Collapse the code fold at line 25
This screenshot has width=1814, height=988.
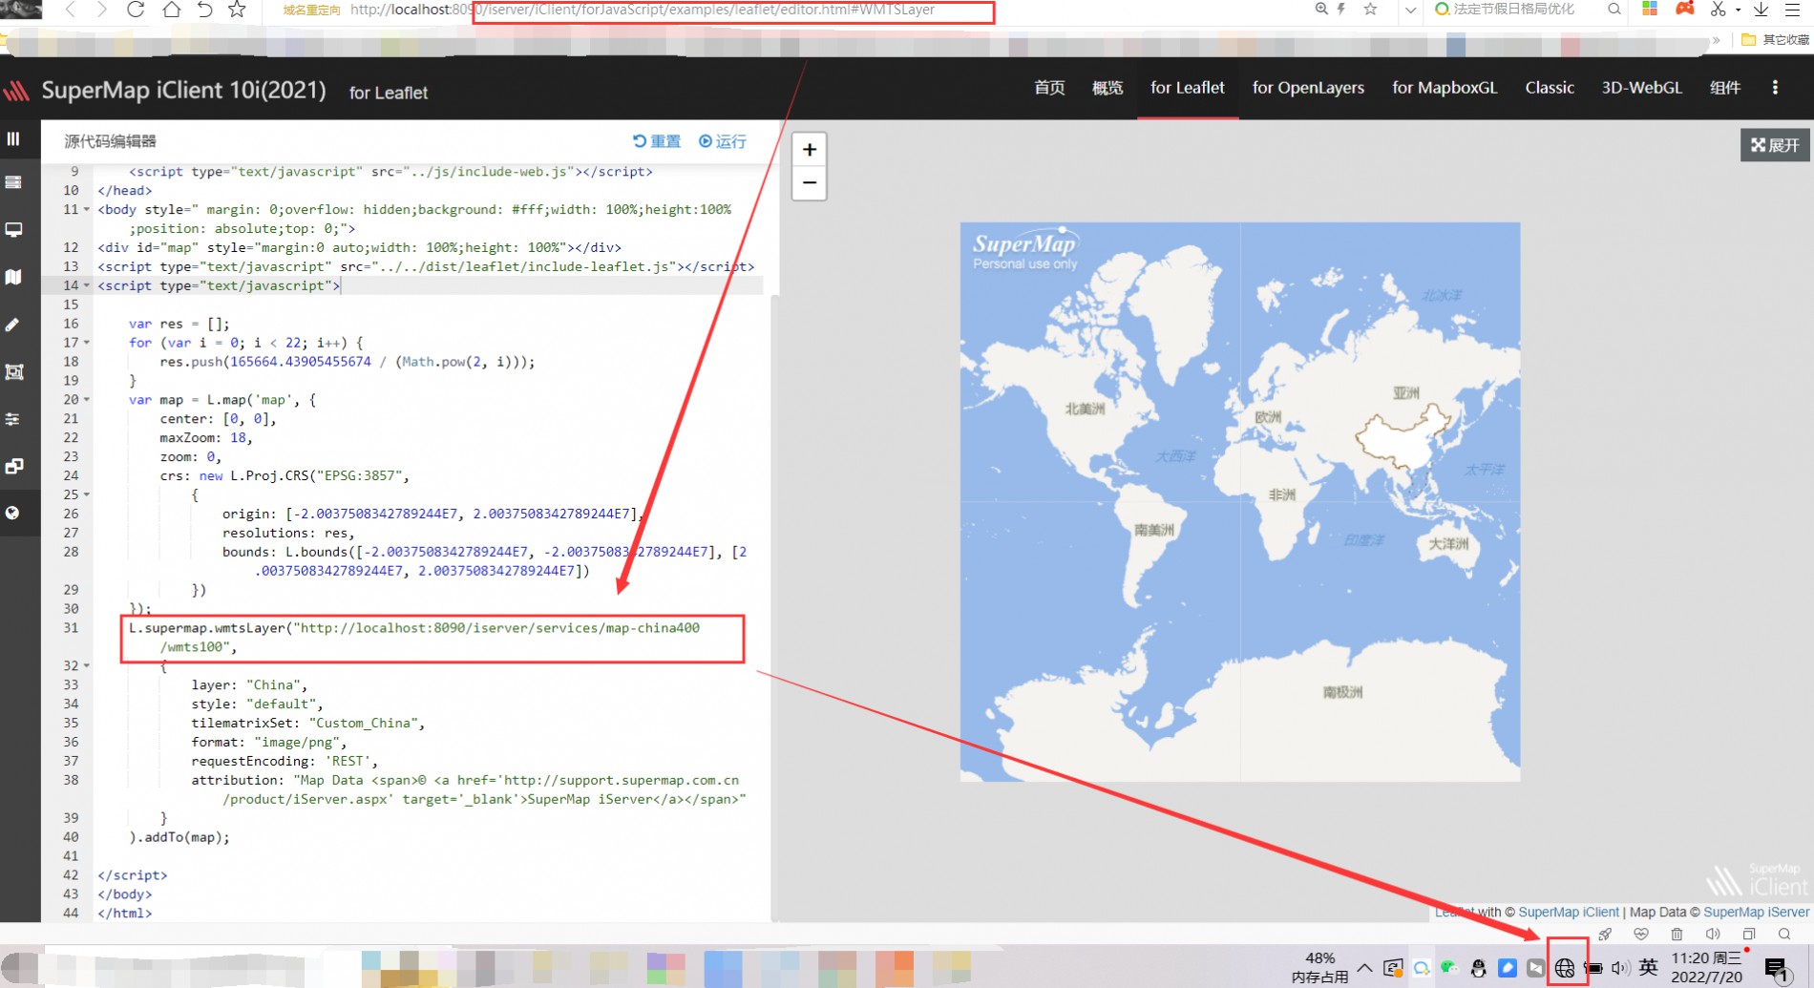[x=87, y=494]
